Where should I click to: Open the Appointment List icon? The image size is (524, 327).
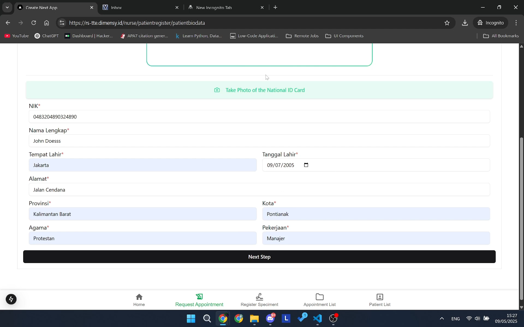click(x=320, y=297)
